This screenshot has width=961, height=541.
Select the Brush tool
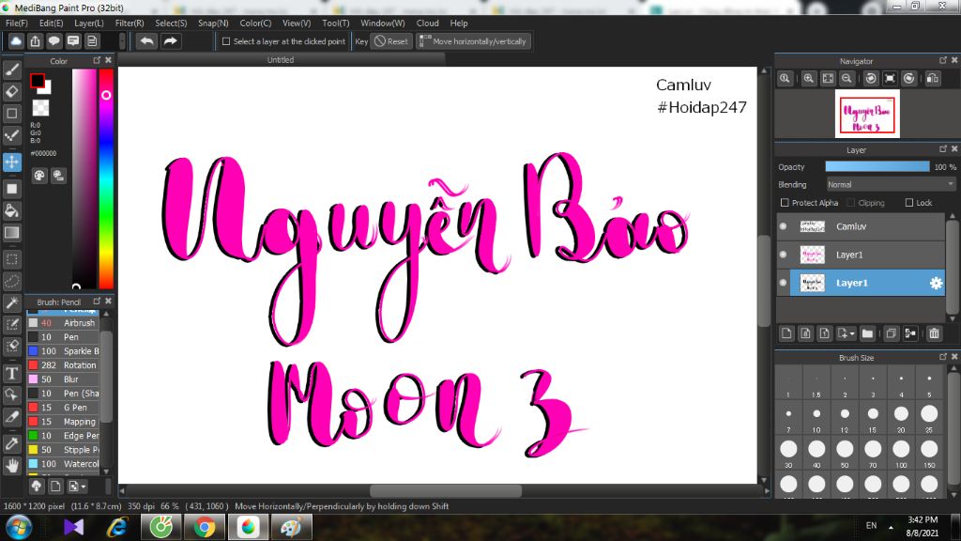(x=11, y=70)
